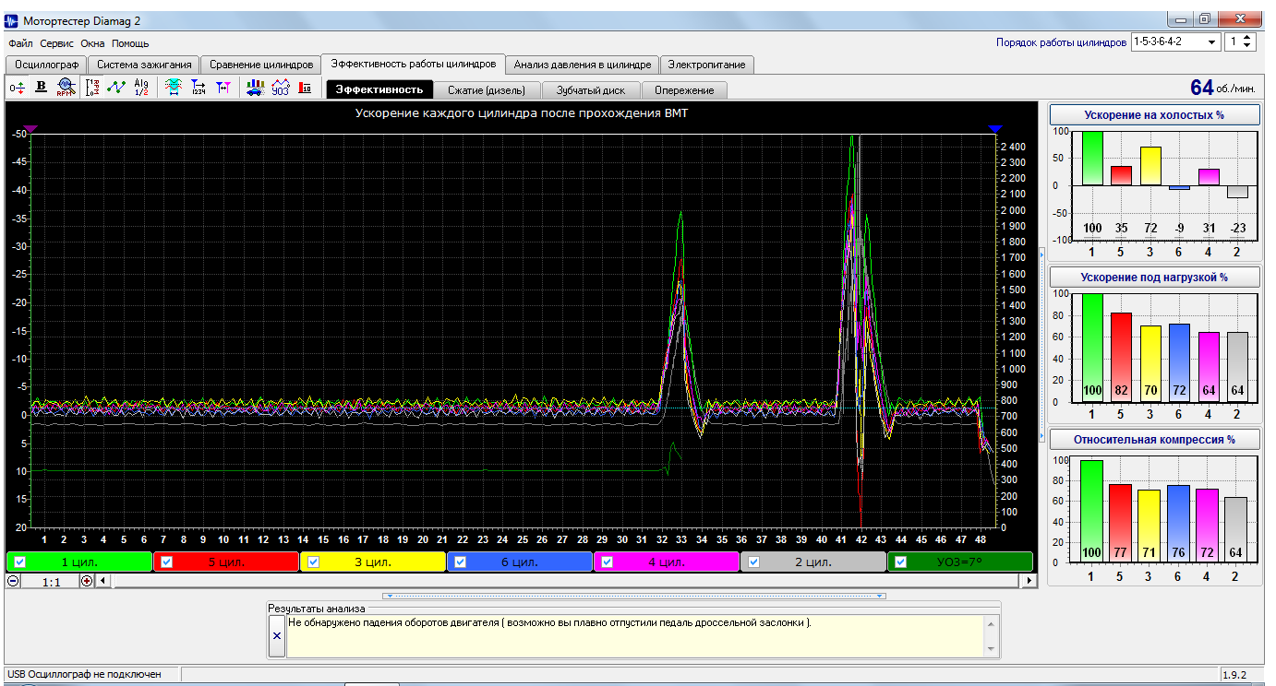Clear analysis results with the X button
The height and width of the screenshot is (686, 1276).
pos(277,636)
